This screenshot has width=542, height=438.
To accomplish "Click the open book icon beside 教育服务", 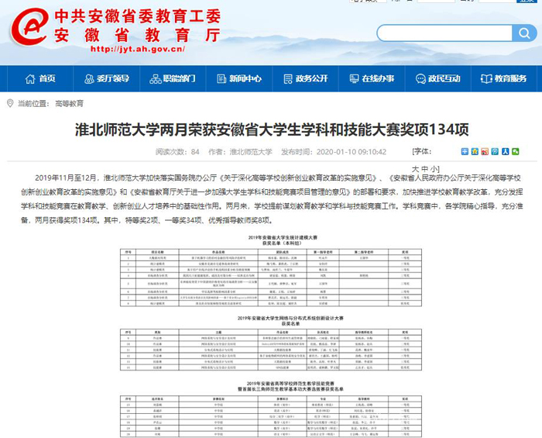I will 486,79.
